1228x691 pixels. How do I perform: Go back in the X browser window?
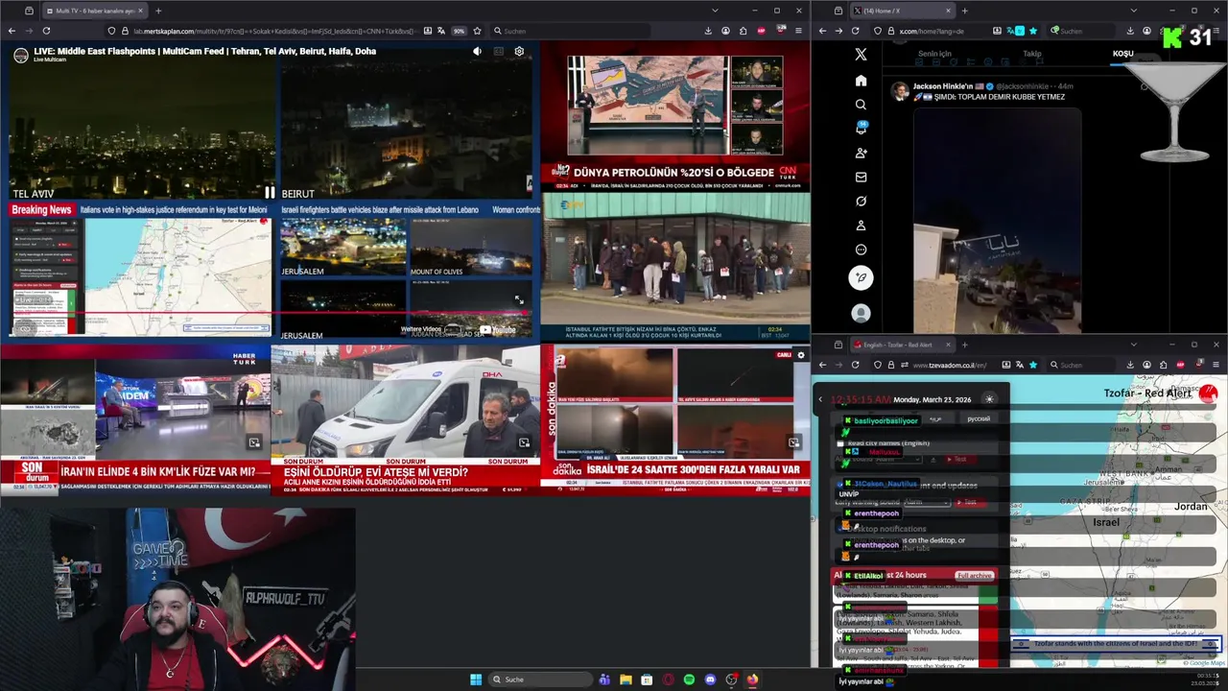point(822,31)
